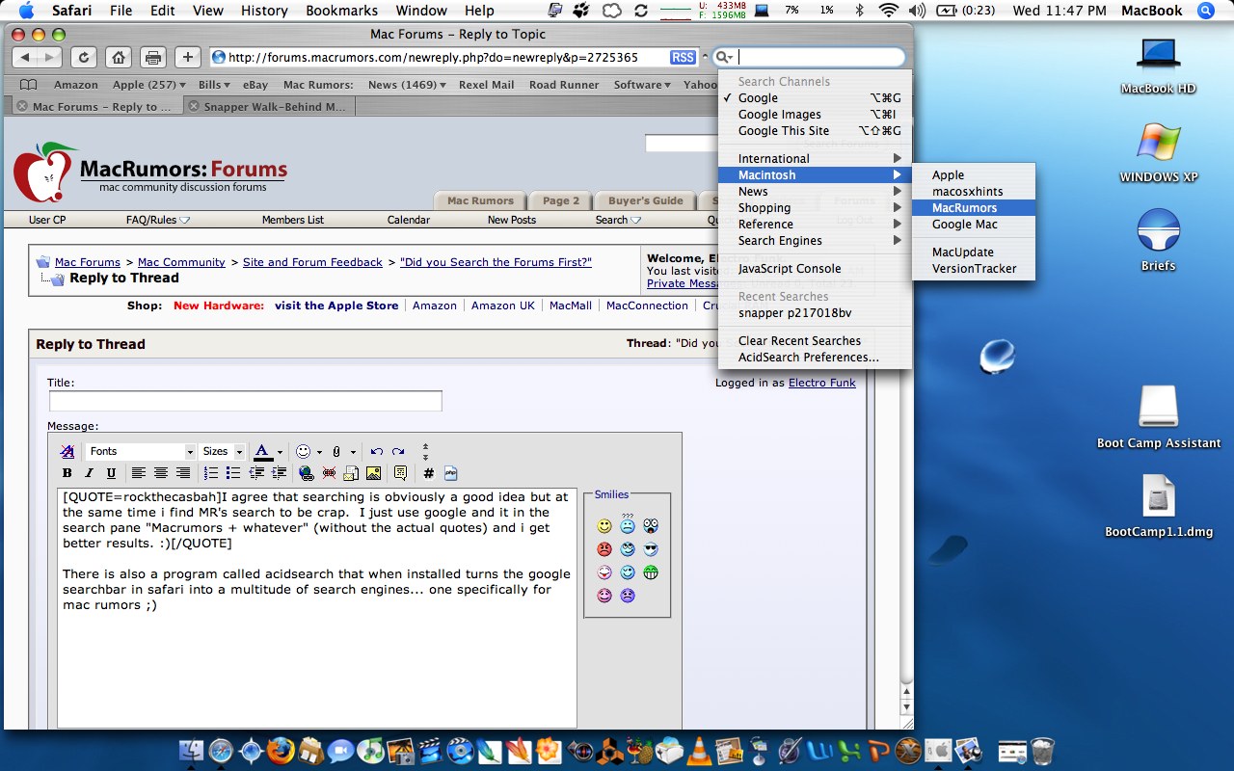
Task: Open the Electro Funk profile link
Action: point(822,383)
